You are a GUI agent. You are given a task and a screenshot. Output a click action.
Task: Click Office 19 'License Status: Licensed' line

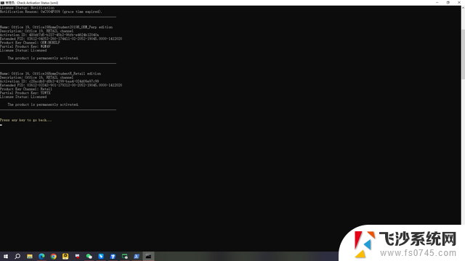click(23, 50)
